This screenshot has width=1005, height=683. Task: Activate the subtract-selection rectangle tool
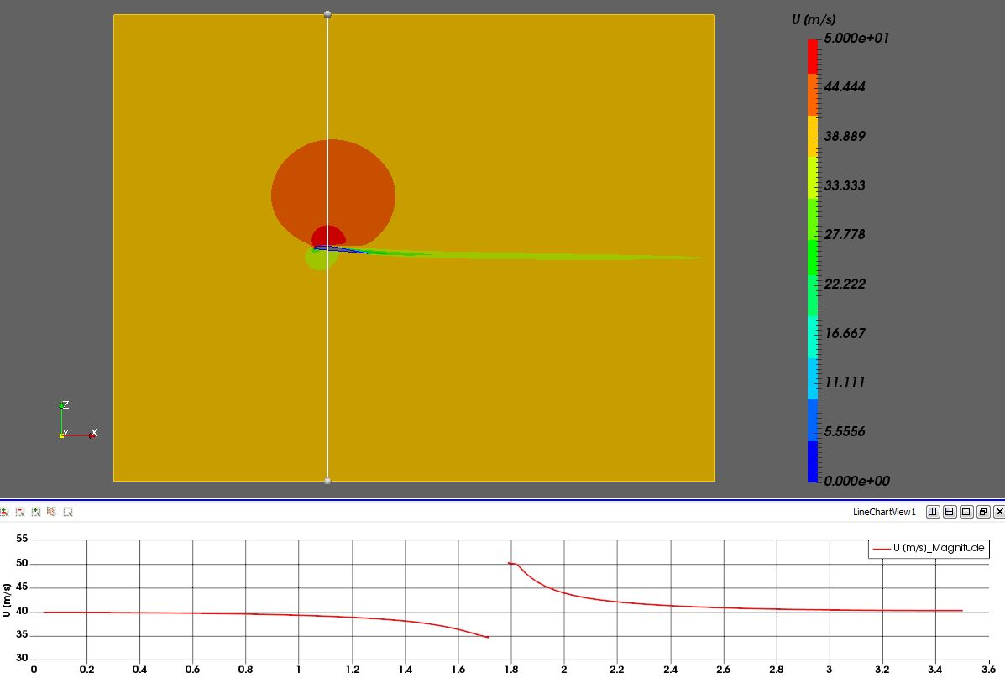19,511
